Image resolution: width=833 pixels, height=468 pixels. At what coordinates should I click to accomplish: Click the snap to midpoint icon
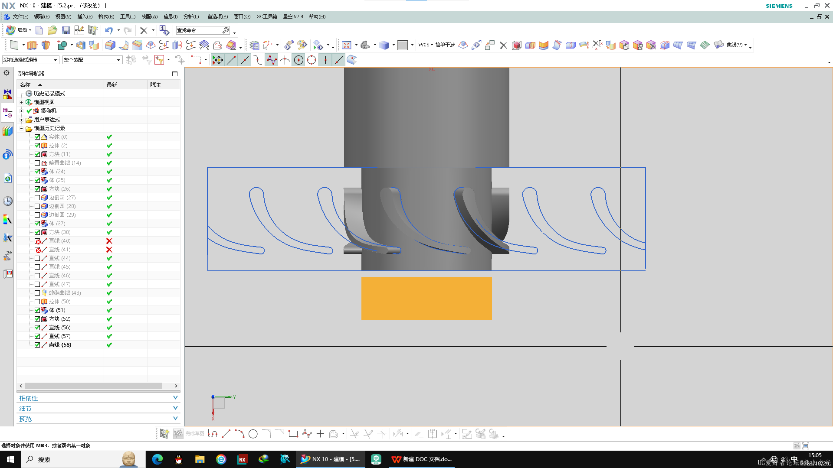[x=245, y=60]
